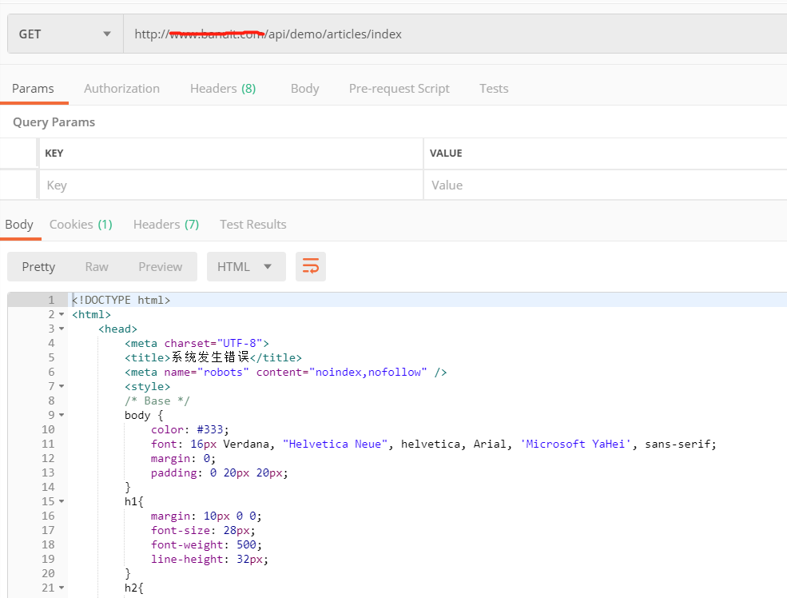Click the DOCTYPE html line of code
This screenshot has height=598, width=787.
pos(121,301)
